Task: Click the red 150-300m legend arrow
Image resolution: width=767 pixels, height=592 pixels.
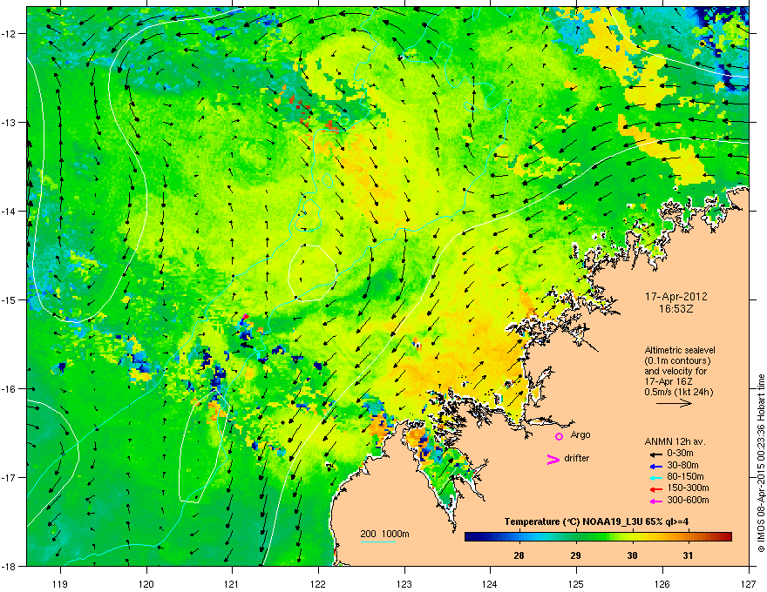Action: 655,488
